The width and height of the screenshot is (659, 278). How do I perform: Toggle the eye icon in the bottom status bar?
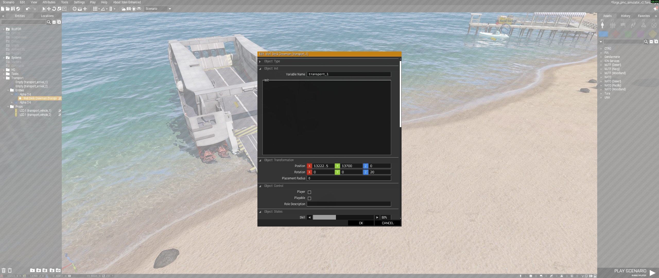[x=70, y=276]
